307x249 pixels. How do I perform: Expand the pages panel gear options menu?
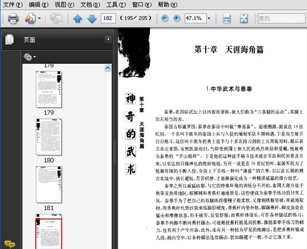(29, 56)
